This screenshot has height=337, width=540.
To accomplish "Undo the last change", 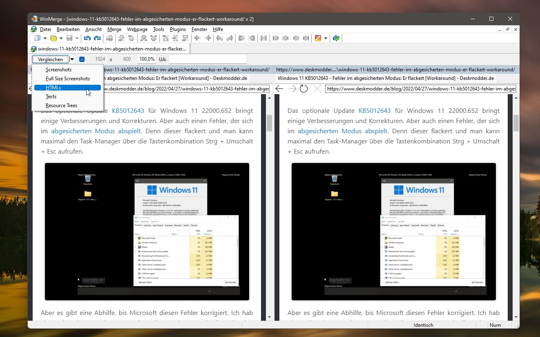I will click(x=87, y=38).
